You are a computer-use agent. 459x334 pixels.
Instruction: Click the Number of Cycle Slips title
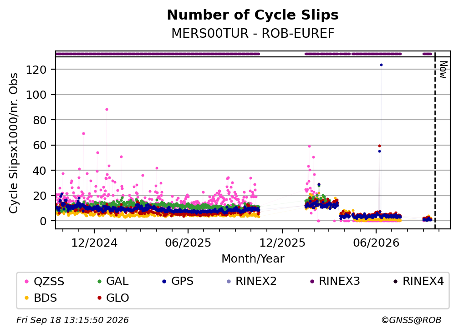point(253,15)
